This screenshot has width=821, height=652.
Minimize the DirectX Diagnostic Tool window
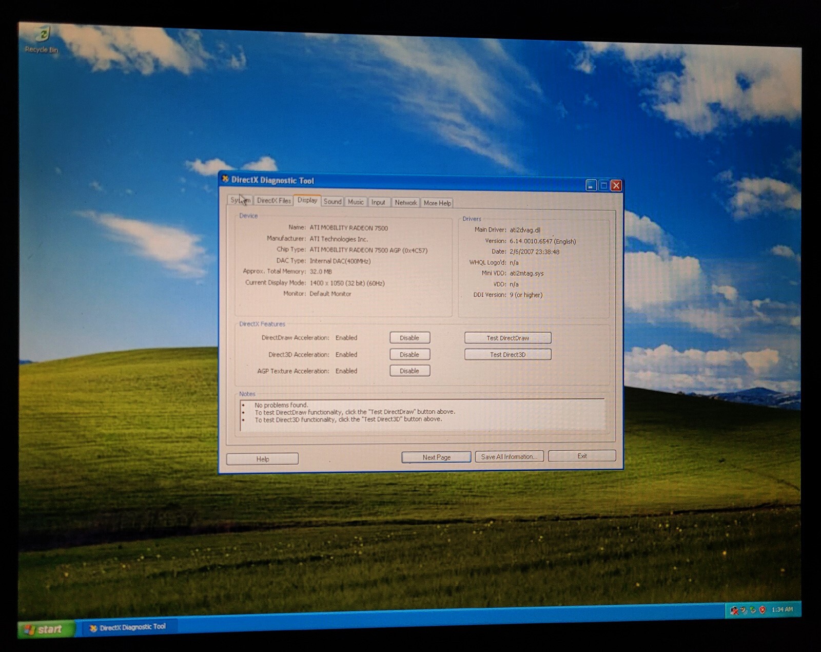[591, 185]
